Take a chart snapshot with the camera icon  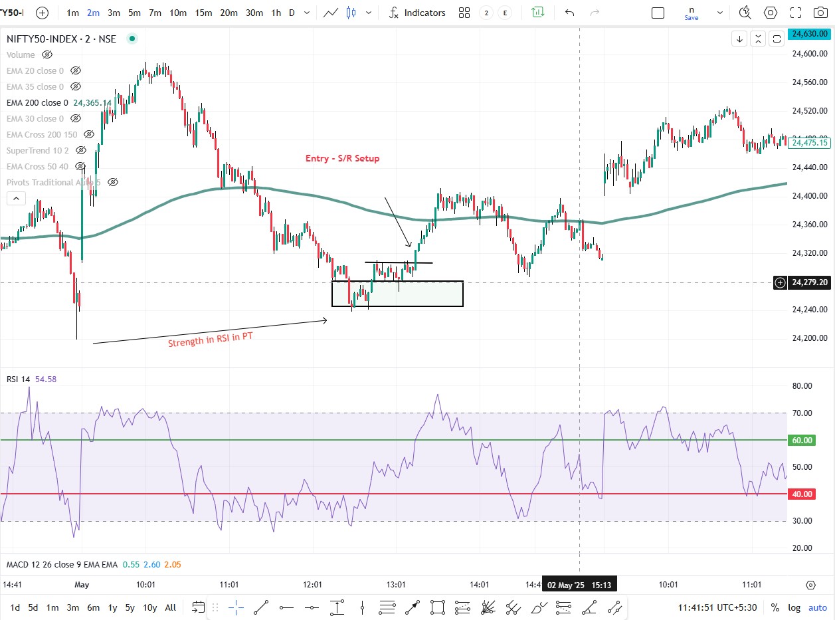pyautogui.click(x=820, y=12)
